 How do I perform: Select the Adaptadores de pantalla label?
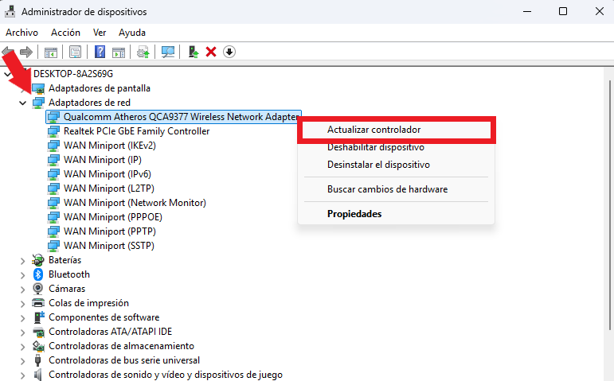click(100, 88)
